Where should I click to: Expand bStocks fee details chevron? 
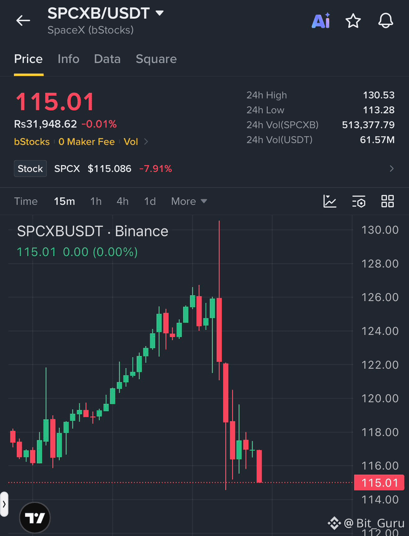(146, 141)
